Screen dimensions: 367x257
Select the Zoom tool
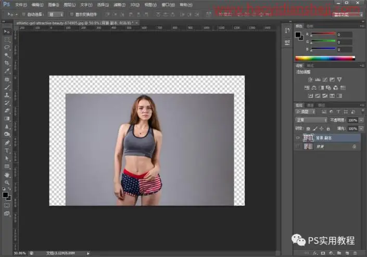point(7,183)
